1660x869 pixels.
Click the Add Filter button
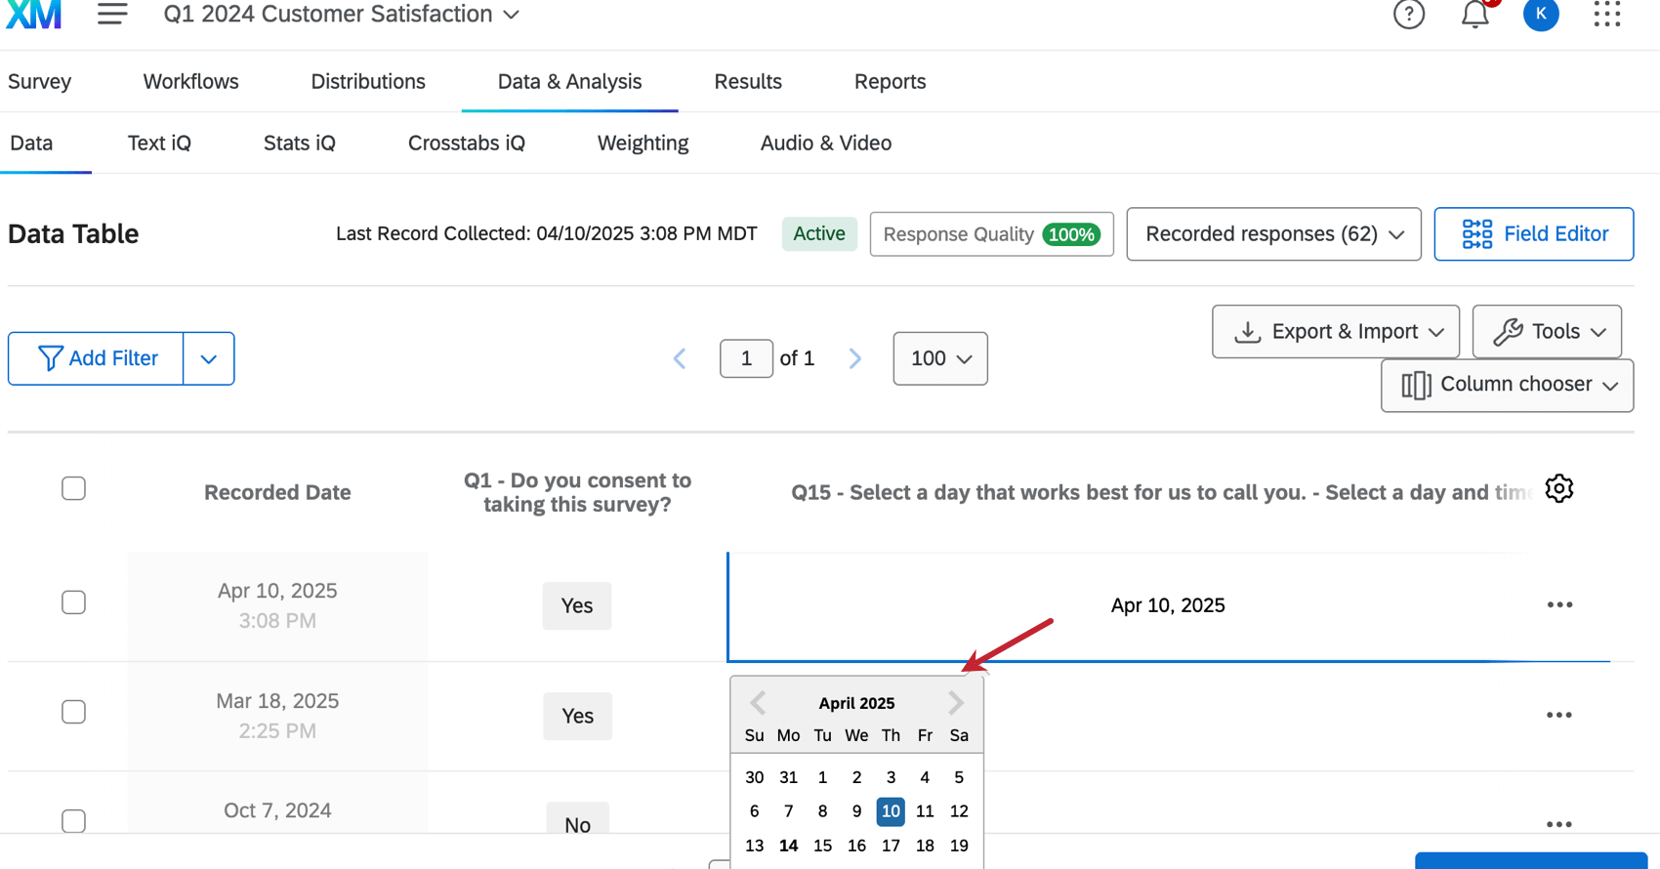[x=97, y=358]
